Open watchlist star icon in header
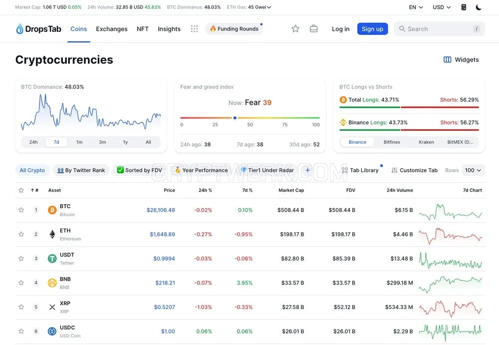 click(x=295, y=28)
